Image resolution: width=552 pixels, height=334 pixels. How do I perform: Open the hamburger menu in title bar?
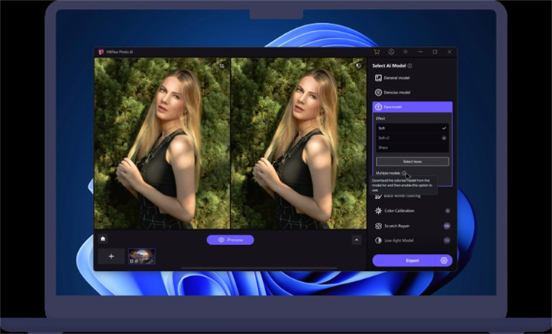coord(406,52)
